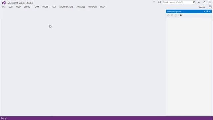Open the ANALYZE menu
The width and height of the screenshot is (213, 120).
pos(81,7)
